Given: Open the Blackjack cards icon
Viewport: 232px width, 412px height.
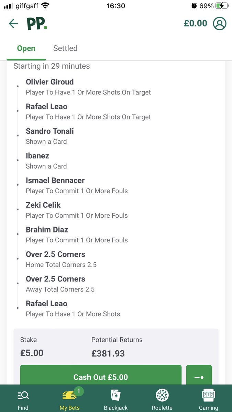Looking at the screenshot, I should [x=116, y=396].
